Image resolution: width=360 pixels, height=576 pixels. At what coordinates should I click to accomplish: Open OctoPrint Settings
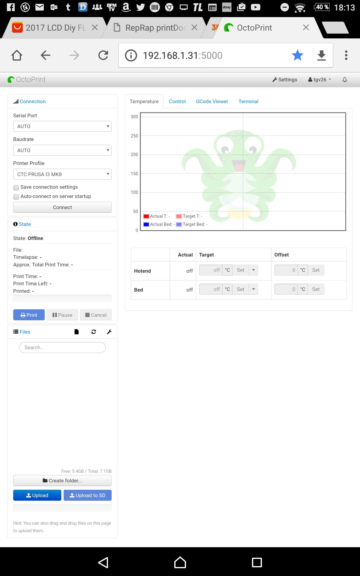(x=285, y=79)
